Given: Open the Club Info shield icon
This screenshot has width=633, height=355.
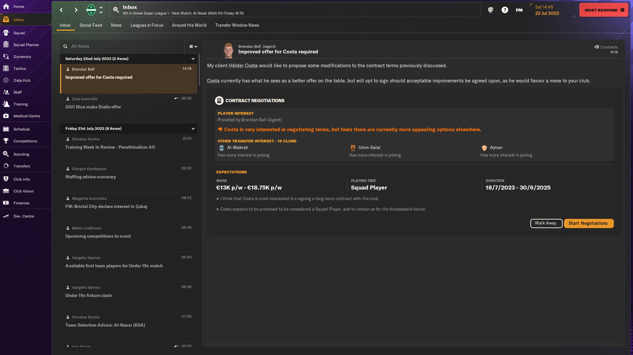Looking at the screenshot, I should coord(6,179).
